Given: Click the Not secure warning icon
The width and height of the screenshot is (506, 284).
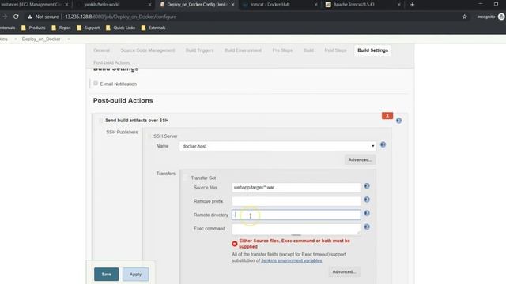Looking at the screenshot, I should tap(30, 17).
